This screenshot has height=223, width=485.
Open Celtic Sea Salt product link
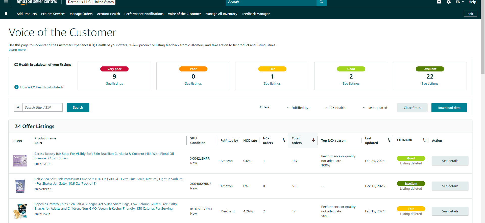(108, 181)
